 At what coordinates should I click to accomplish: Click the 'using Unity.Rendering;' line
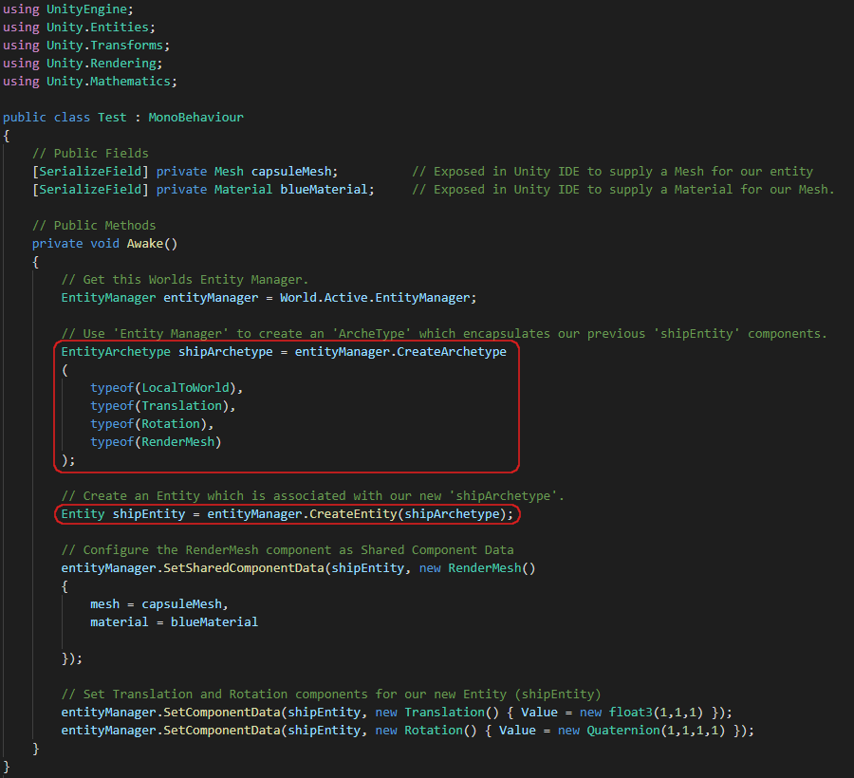pos(83,64)
